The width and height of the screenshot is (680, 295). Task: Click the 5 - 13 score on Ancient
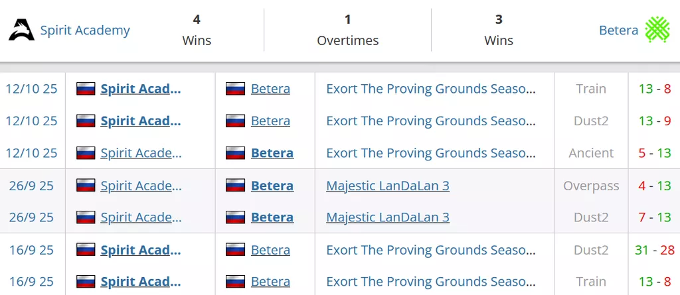pos(654,153)
